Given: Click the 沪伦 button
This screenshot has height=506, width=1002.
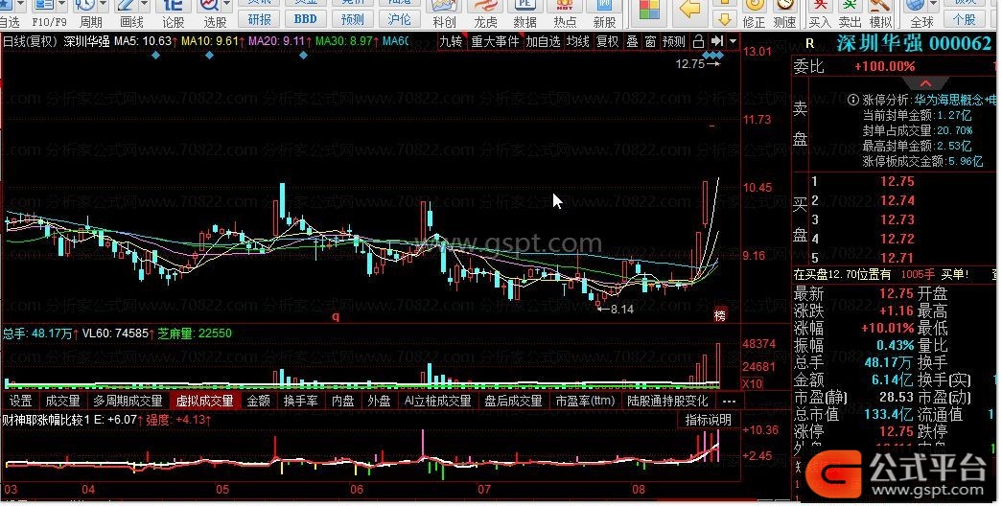Looking at the screenshot, I should coord(399,19).
